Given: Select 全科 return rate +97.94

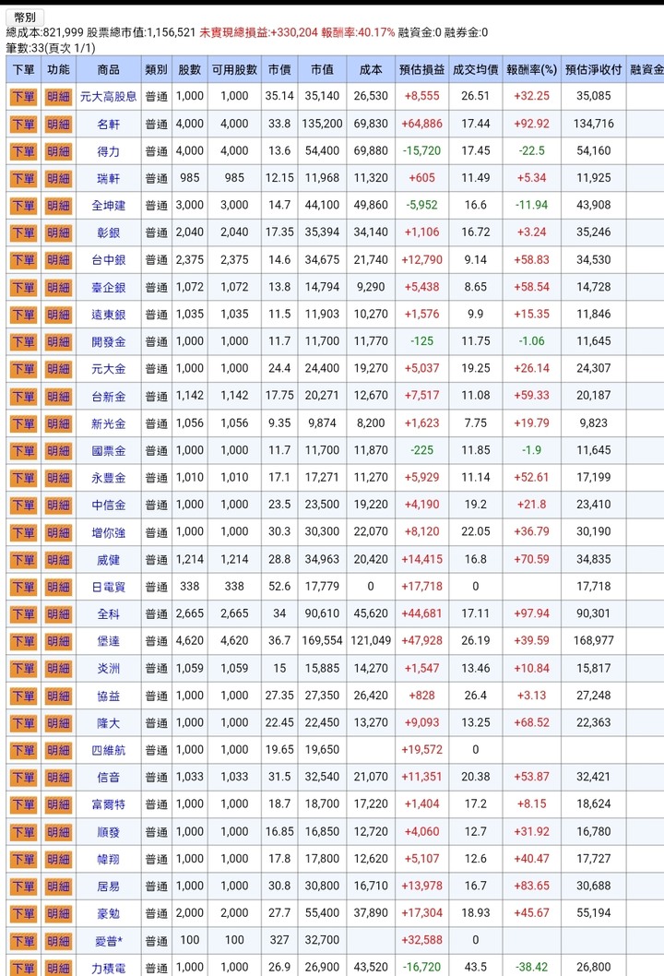Looking at the screenshot, I should point(531,613).
